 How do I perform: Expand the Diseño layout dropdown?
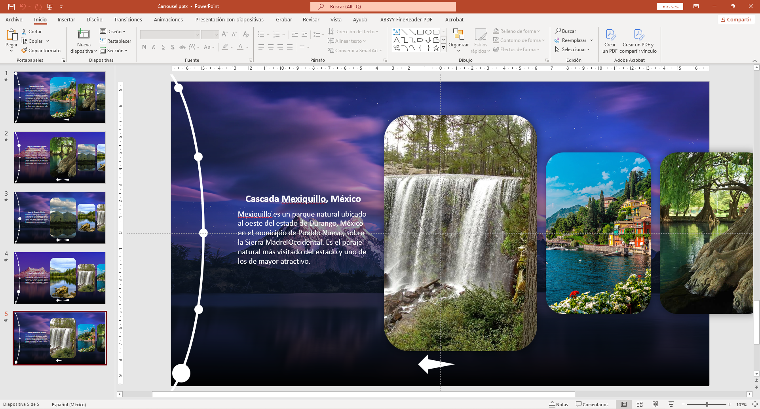113,31
